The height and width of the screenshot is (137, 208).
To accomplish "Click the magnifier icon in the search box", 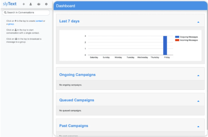I will pyautogui.click(x=5, y=13).
